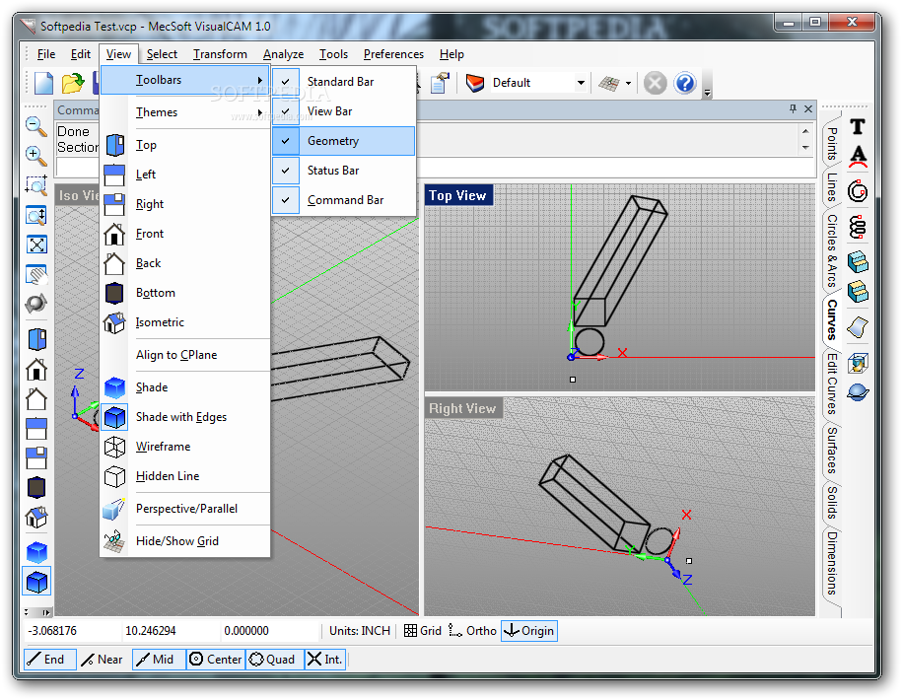The height and width of the screenshot is (700, 902).
Task: Open the grid options dropdown arrow
Action: point(628,84)
